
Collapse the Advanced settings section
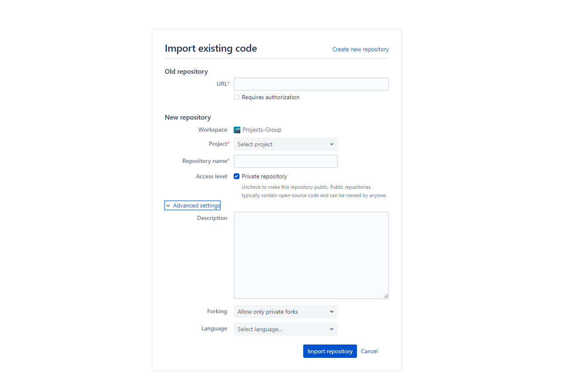(x=196, y=205)
